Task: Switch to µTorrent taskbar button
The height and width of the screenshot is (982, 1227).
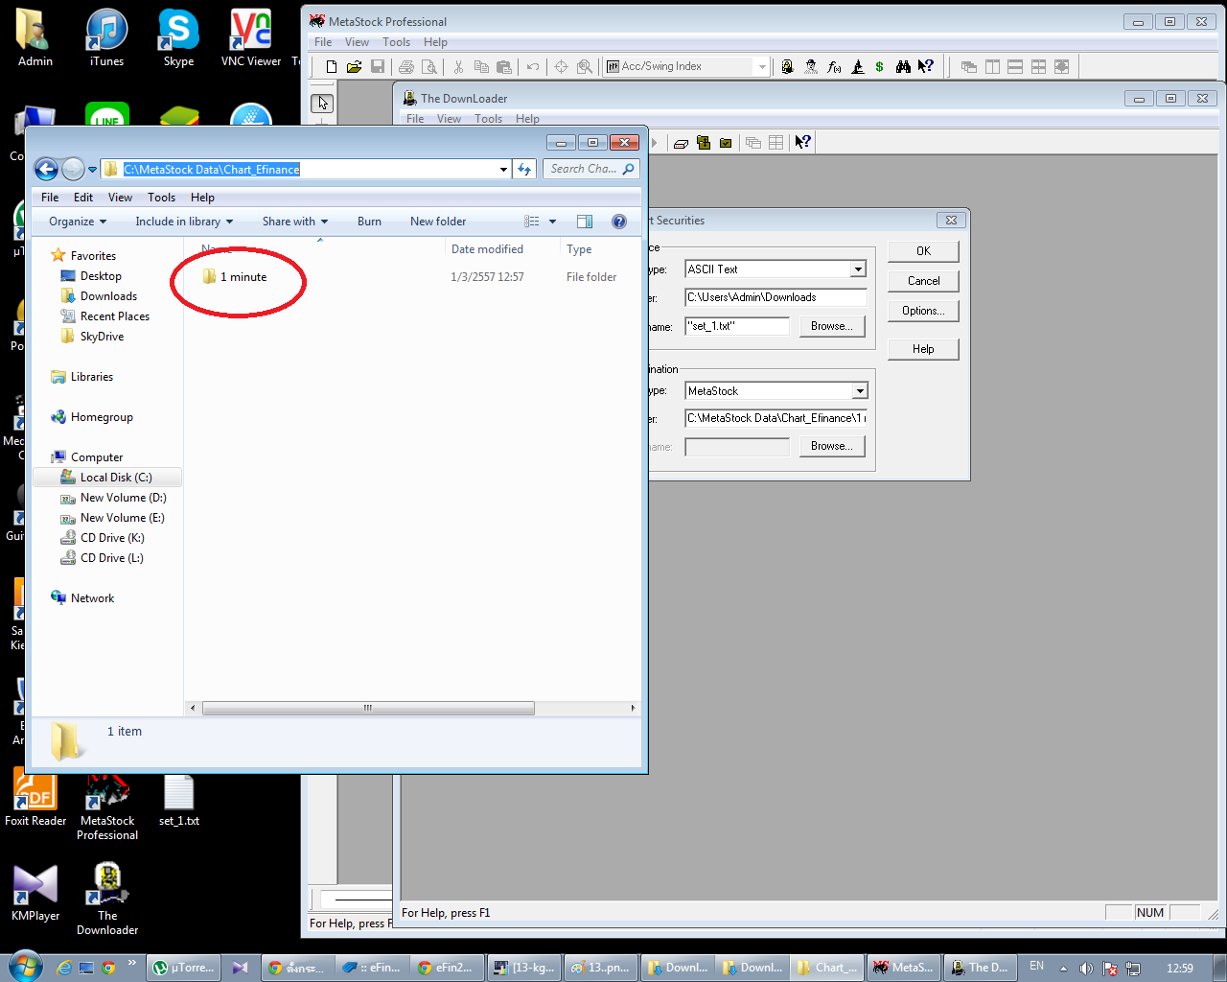Action: (185, 968)
